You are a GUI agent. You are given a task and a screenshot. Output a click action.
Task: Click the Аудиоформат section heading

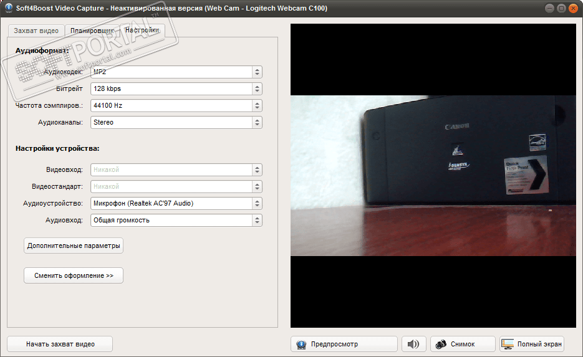point(42,51)
